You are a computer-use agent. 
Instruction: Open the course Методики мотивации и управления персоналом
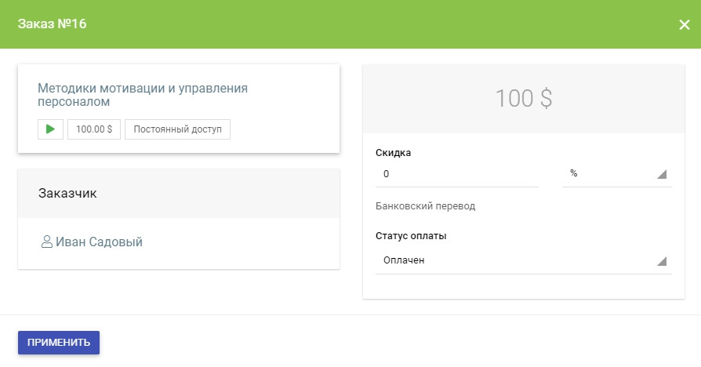pyautogui.click(x=142, y=94)
